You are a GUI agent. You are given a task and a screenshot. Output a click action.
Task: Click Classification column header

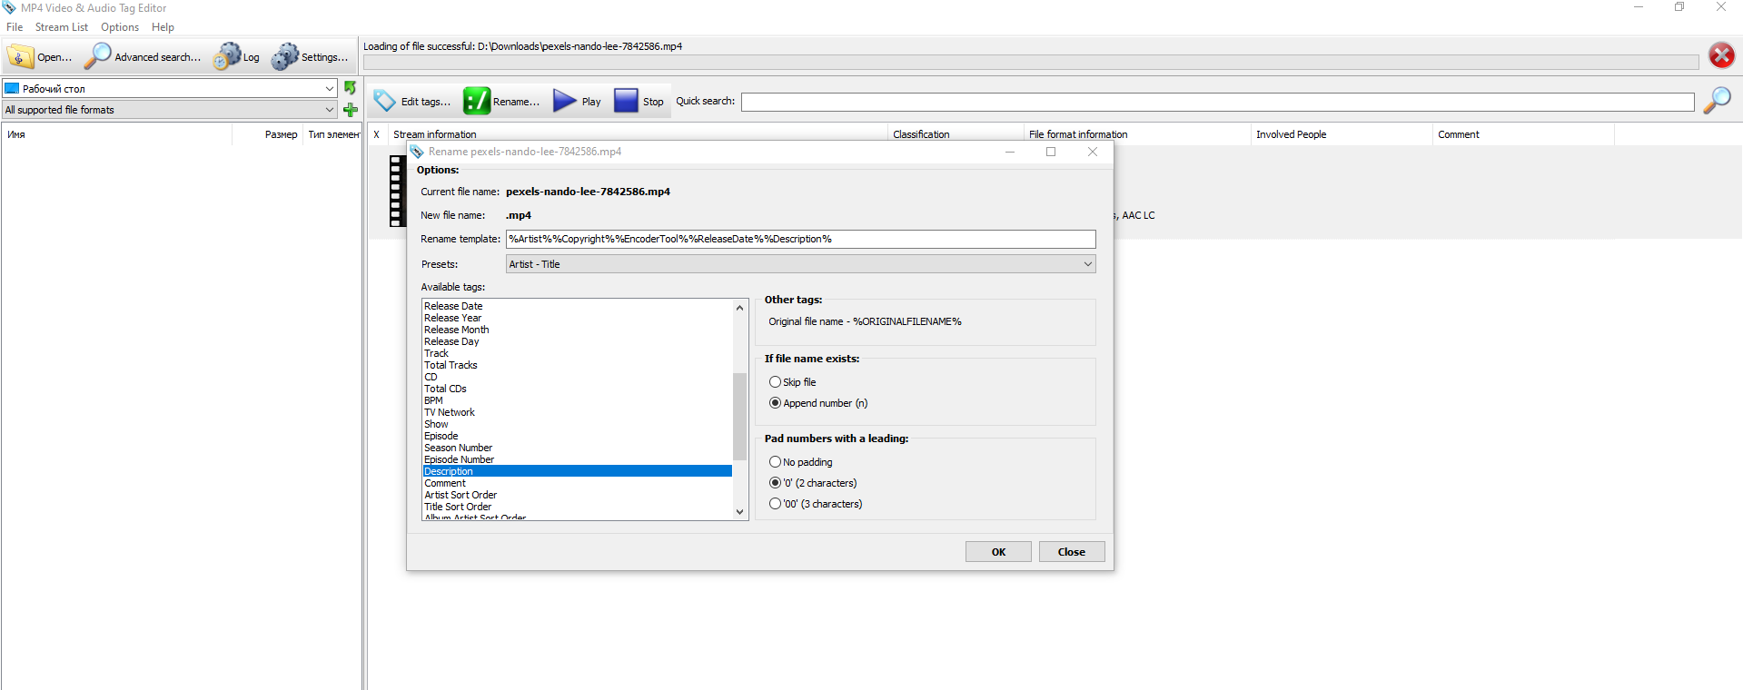point(956,134)
